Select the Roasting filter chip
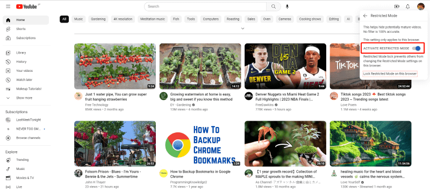 point(233,19)
